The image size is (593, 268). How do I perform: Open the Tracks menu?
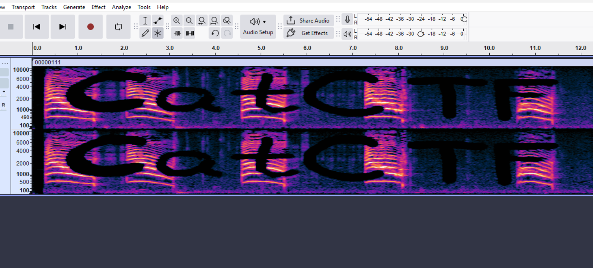tap(49, 7)
